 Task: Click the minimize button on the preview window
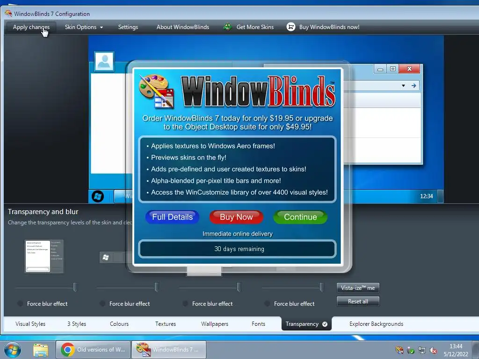click(x=380, y=69)
